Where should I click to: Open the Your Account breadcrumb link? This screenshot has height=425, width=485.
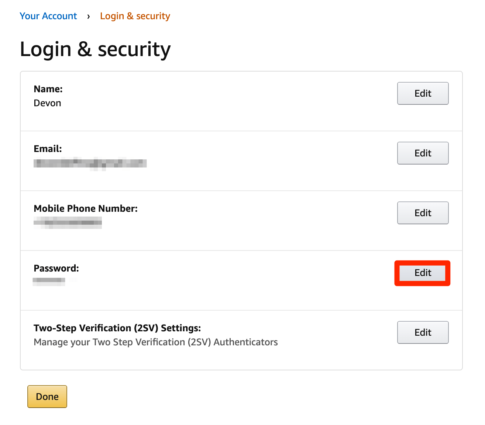[x=48, y=16]
